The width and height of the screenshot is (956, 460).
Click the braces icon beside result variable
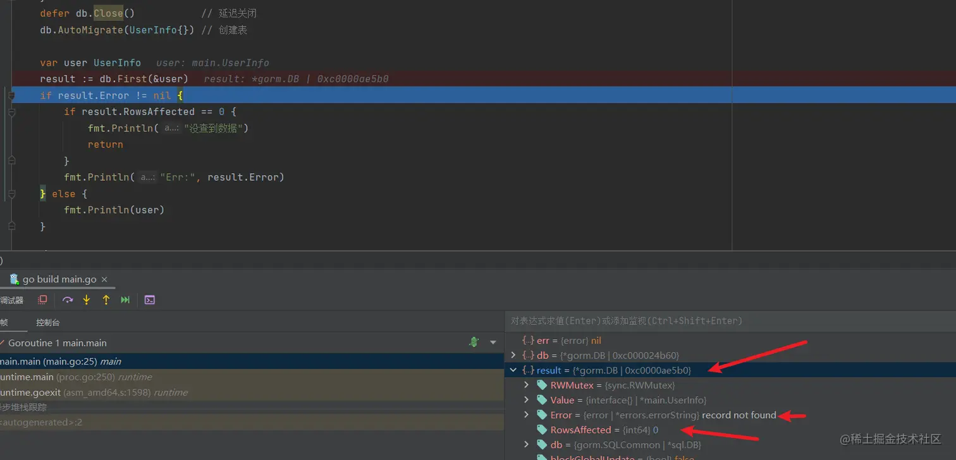tap(528, 370)
